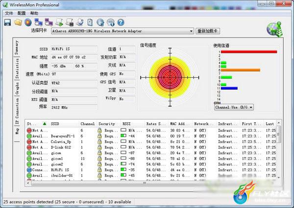Click the vertical scrollbar of the list
This screenshot has height=208, width=294.
point(279,134)
